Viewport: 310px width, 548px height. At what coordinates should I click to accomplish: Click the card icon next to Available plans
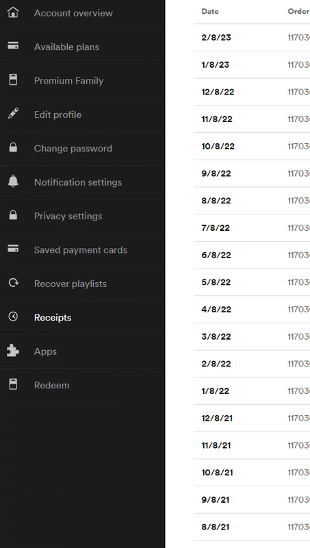(x=13, y=46)
